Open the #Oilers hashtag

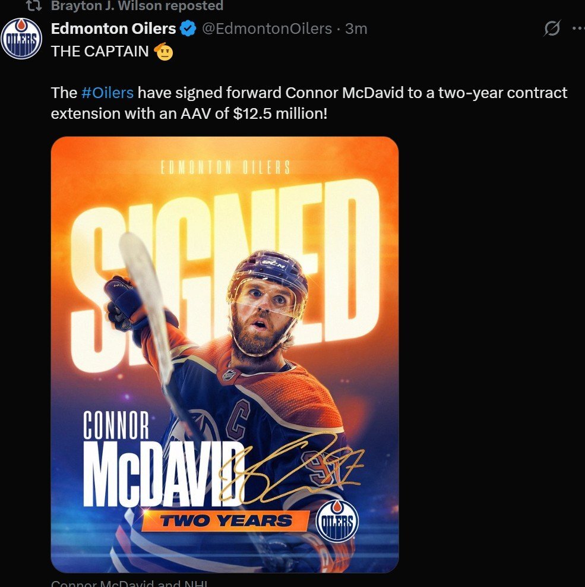point(107,93)
